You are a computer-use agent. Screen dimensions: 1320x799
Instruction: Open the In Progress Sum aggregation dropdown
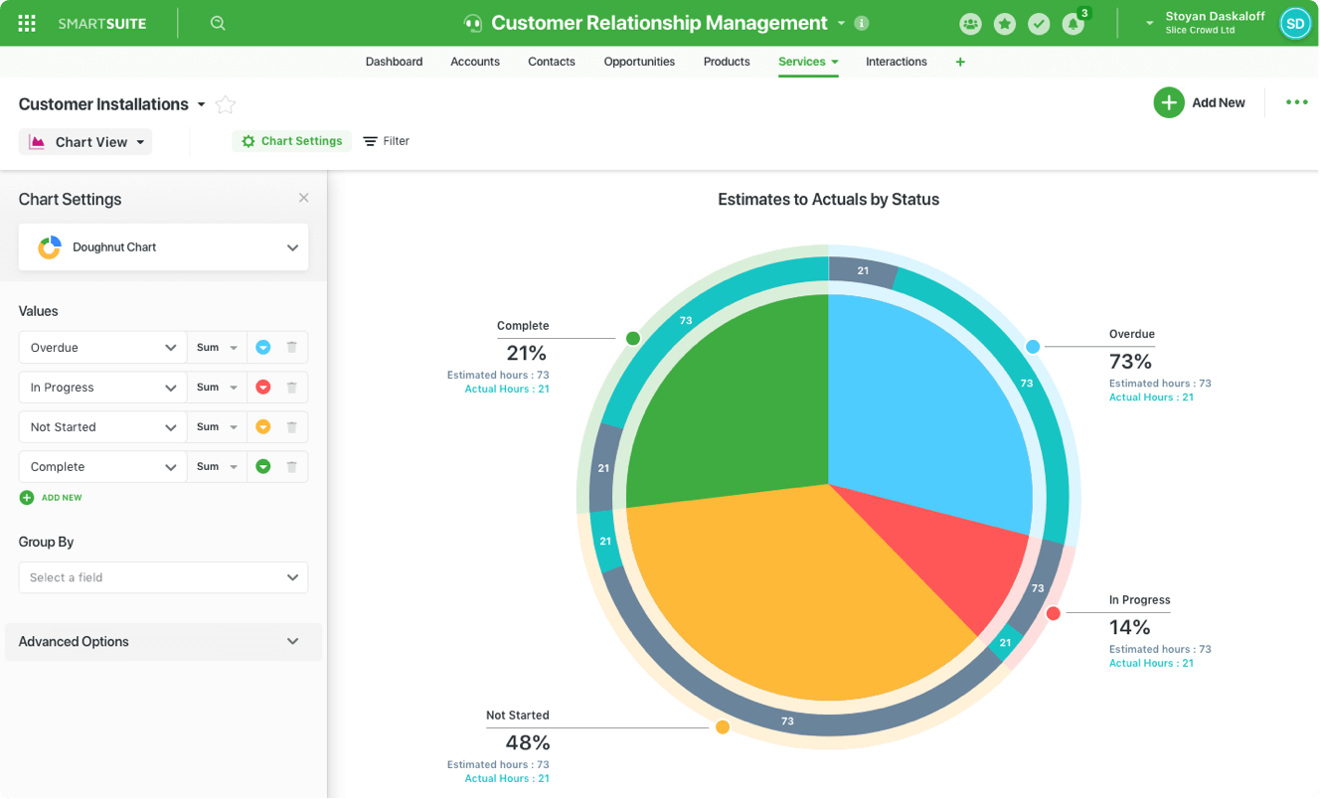click(x=217, y=388)
